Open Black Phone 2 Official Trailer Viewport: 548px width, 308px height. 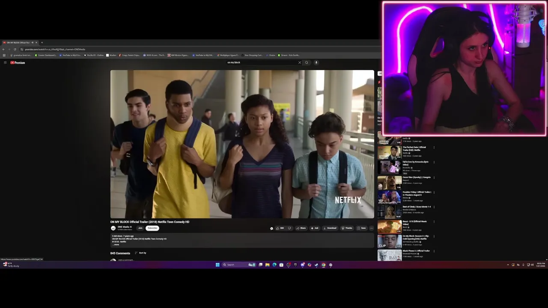coord(390,255)
